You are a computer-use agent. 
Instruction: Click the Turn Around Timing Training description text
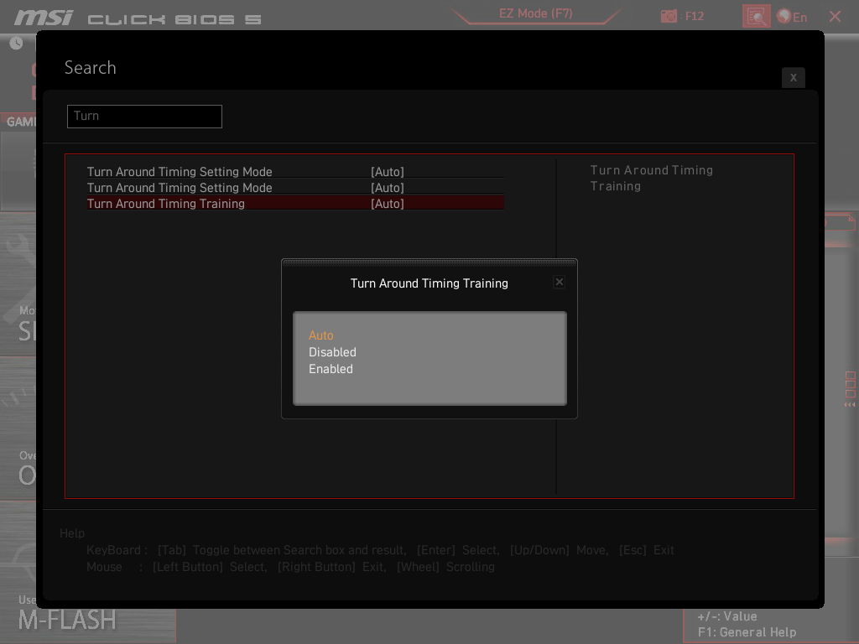tap(651, 178)
